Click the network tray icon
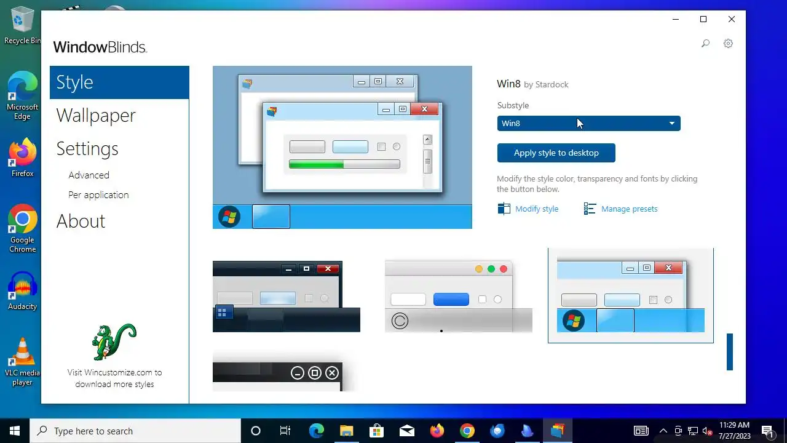 693,431
